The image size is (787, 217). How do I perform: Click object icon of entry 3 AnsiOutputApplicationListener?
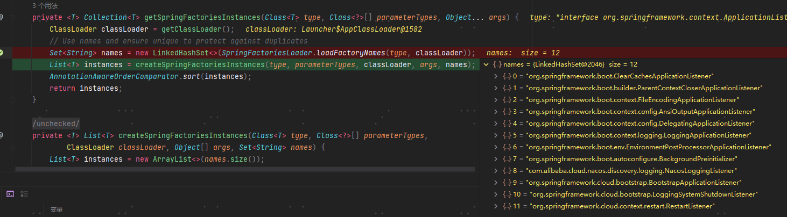pos(507,112)
